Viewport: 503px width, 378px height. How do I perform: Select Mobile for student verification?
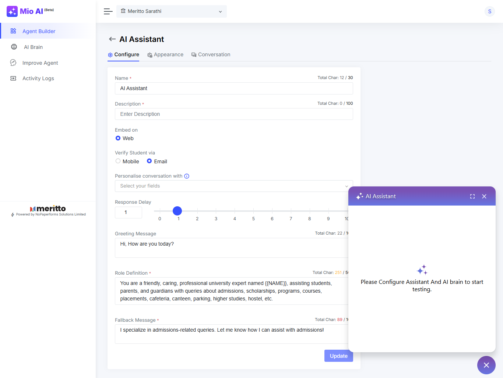[118, 161]
